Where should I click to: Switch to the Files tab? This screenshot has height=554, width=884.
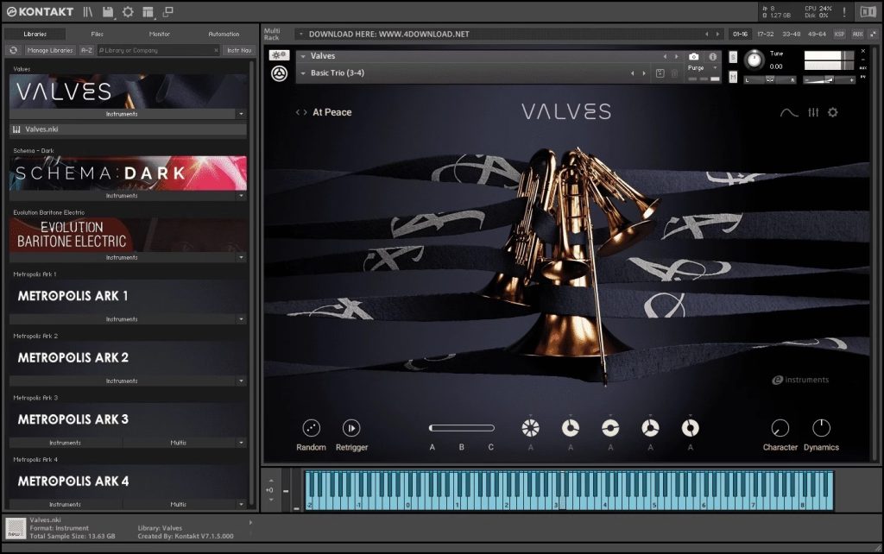click(98, 34)
